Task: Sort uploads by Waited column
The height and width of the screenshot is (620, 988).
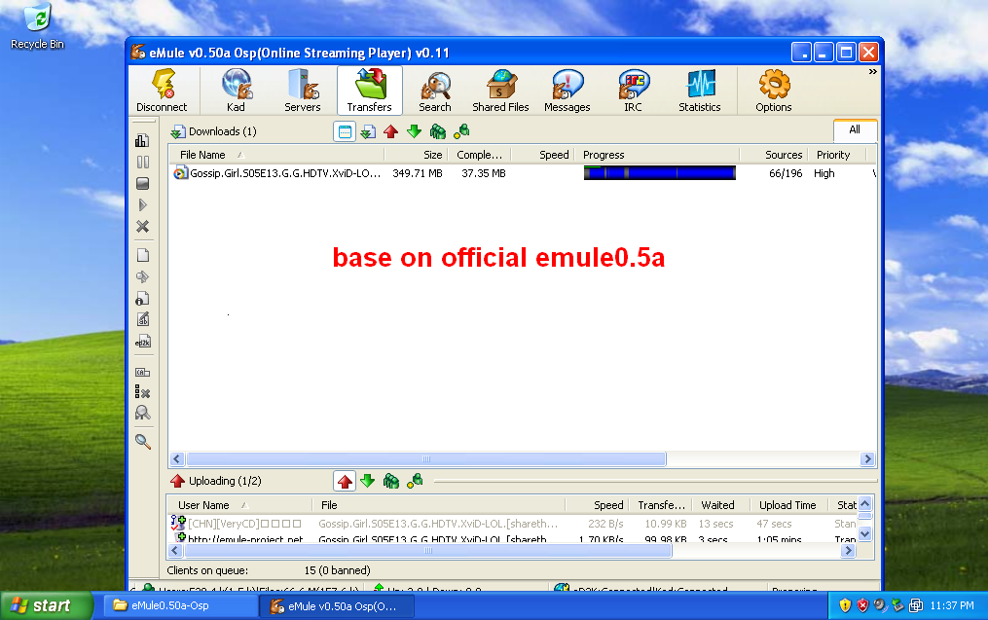Action: (721, 505)
